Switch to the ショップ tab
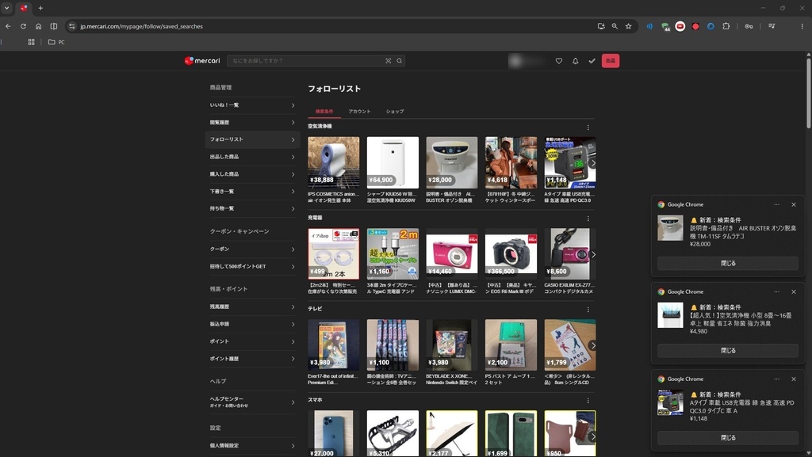This screenshot has width=812, height=457. 395,112
